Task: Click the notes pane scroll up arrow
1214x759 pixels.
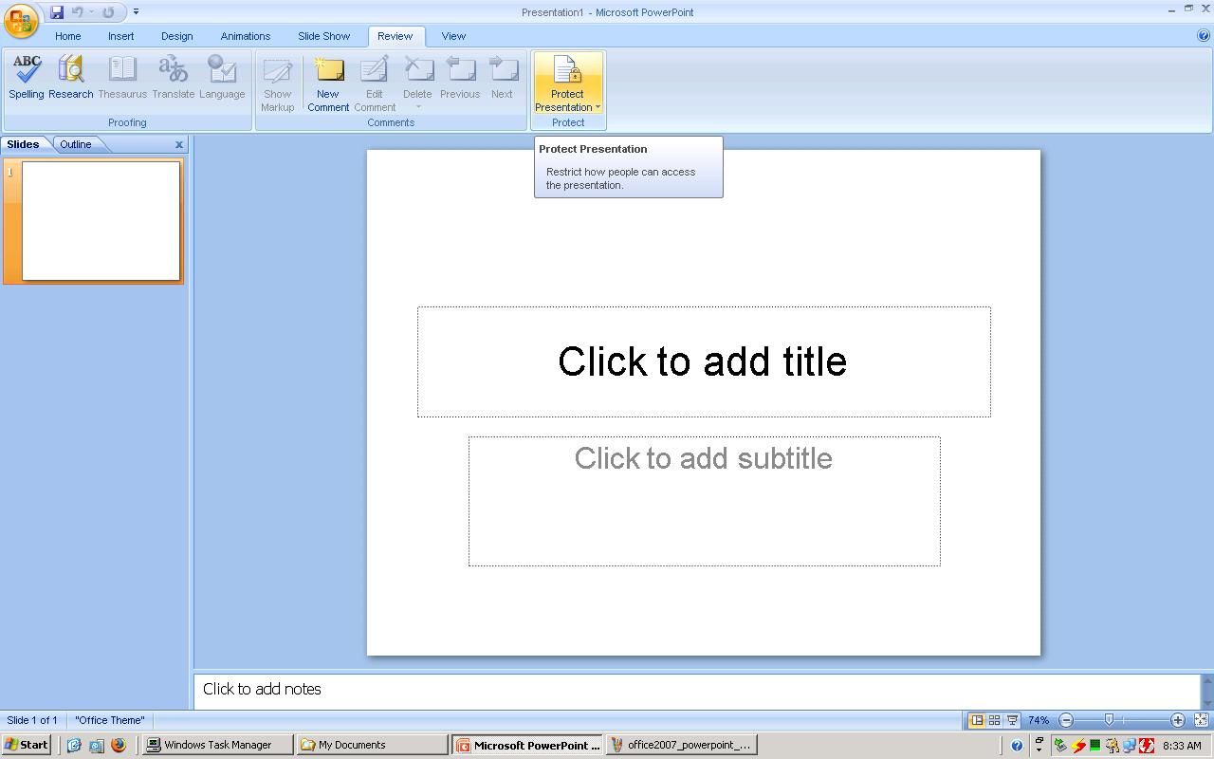Action: [x=1207, y=680]
